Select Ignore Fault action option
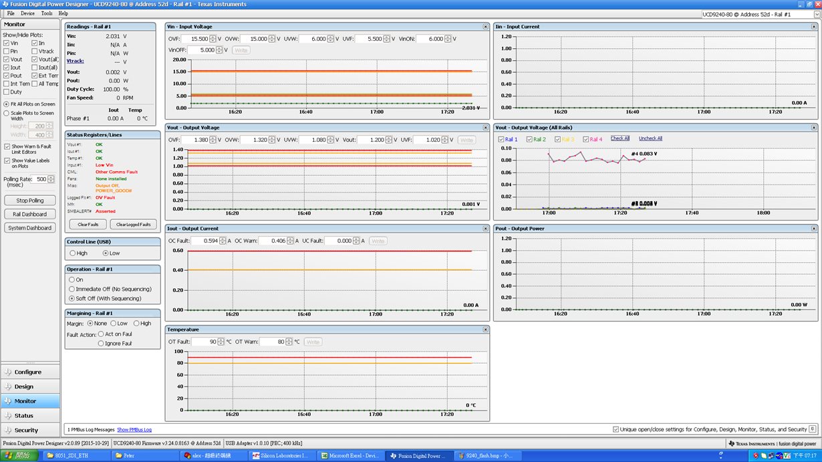The width and height of the screenshot is (822, 462). tap(101, 344)
